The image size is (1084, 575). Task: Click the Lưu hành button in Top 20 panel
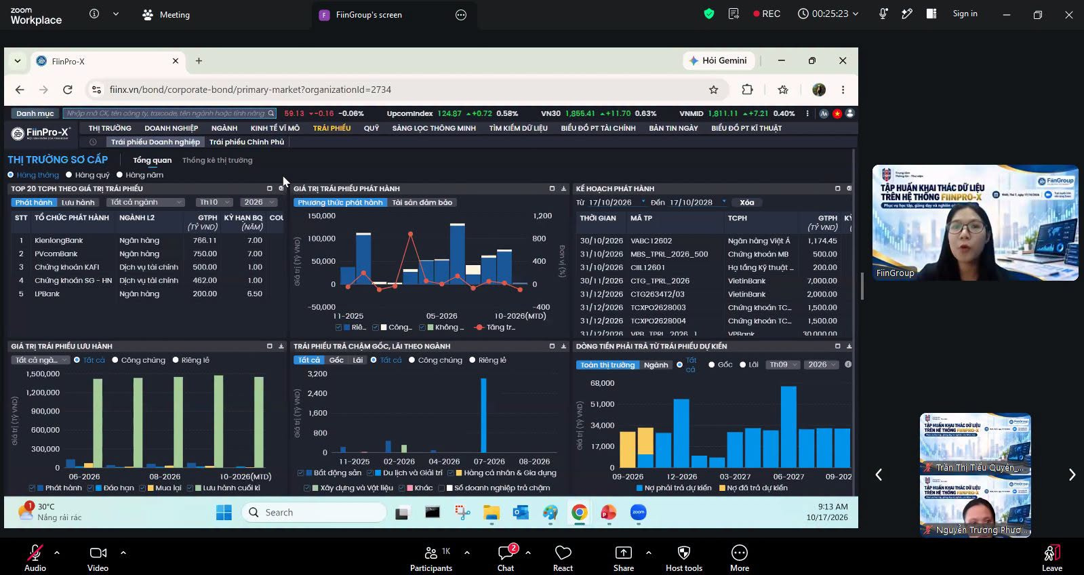click(78, 202)
